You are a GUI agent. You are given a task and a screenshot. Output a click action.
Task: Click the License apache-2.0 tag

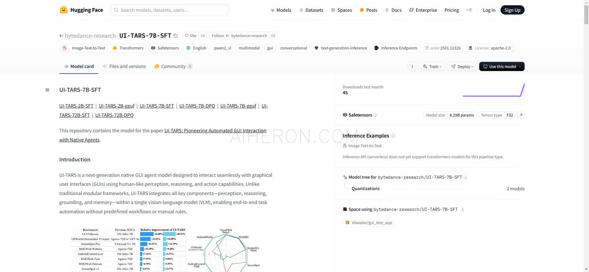(490, 48)
